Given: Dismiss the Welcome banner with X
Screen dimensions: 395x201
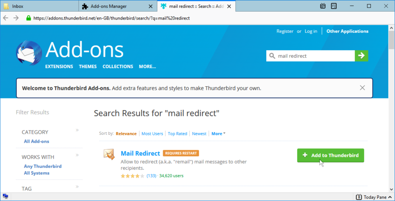Looking at the screenshot, I should pyautogui.click(x=362, y=88).
